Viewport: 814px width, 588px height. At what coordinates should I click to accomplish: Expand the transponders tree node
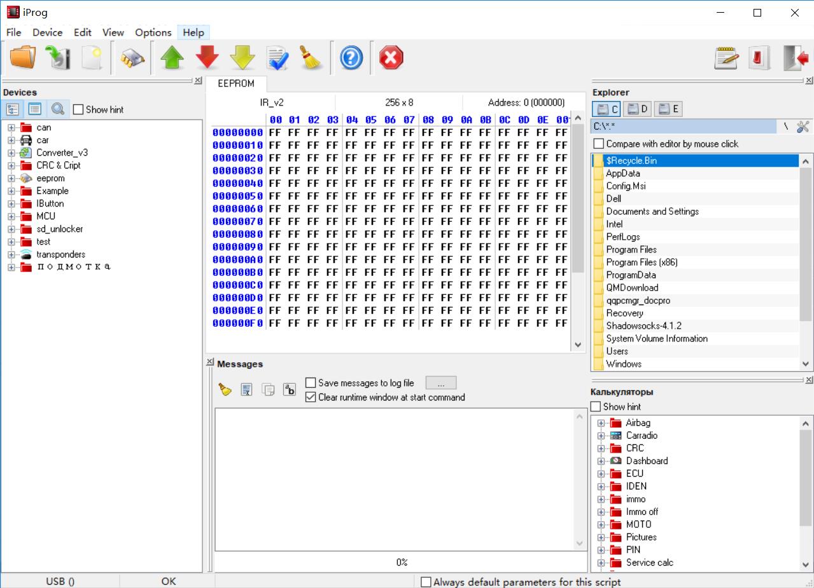pyautogui.click(x=11, y=254)
